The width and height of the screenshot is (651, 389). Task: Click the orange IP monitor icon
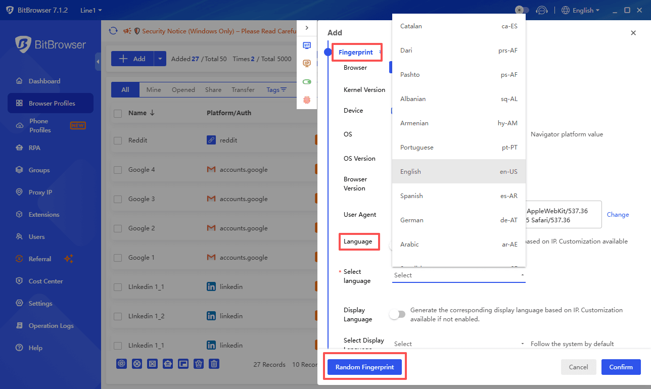click(307, 64)
